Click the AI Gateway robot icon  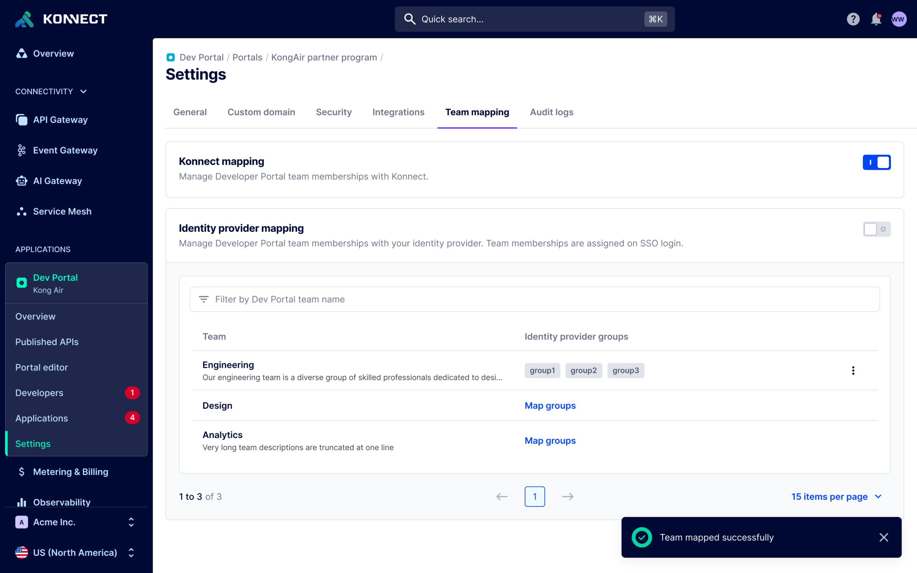[x=21, y=181]
